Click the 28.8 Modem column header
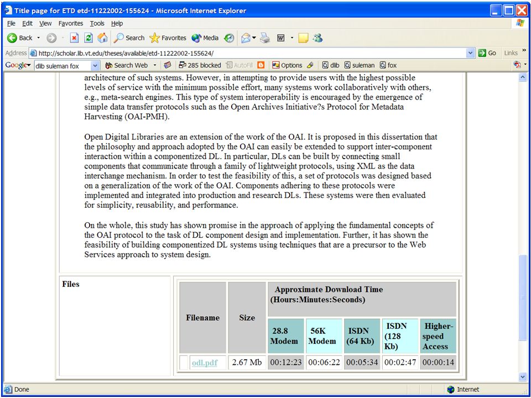The height and width of the screenshot is (398, 531). [286, 336]
